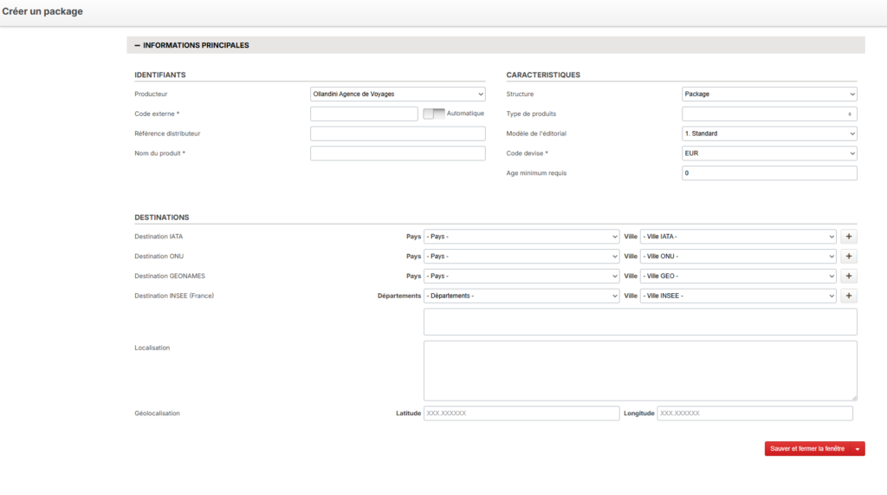This screenshot has height=495, width=887.
Task: Open the Producteur dropdown
Action: point(398,94)
